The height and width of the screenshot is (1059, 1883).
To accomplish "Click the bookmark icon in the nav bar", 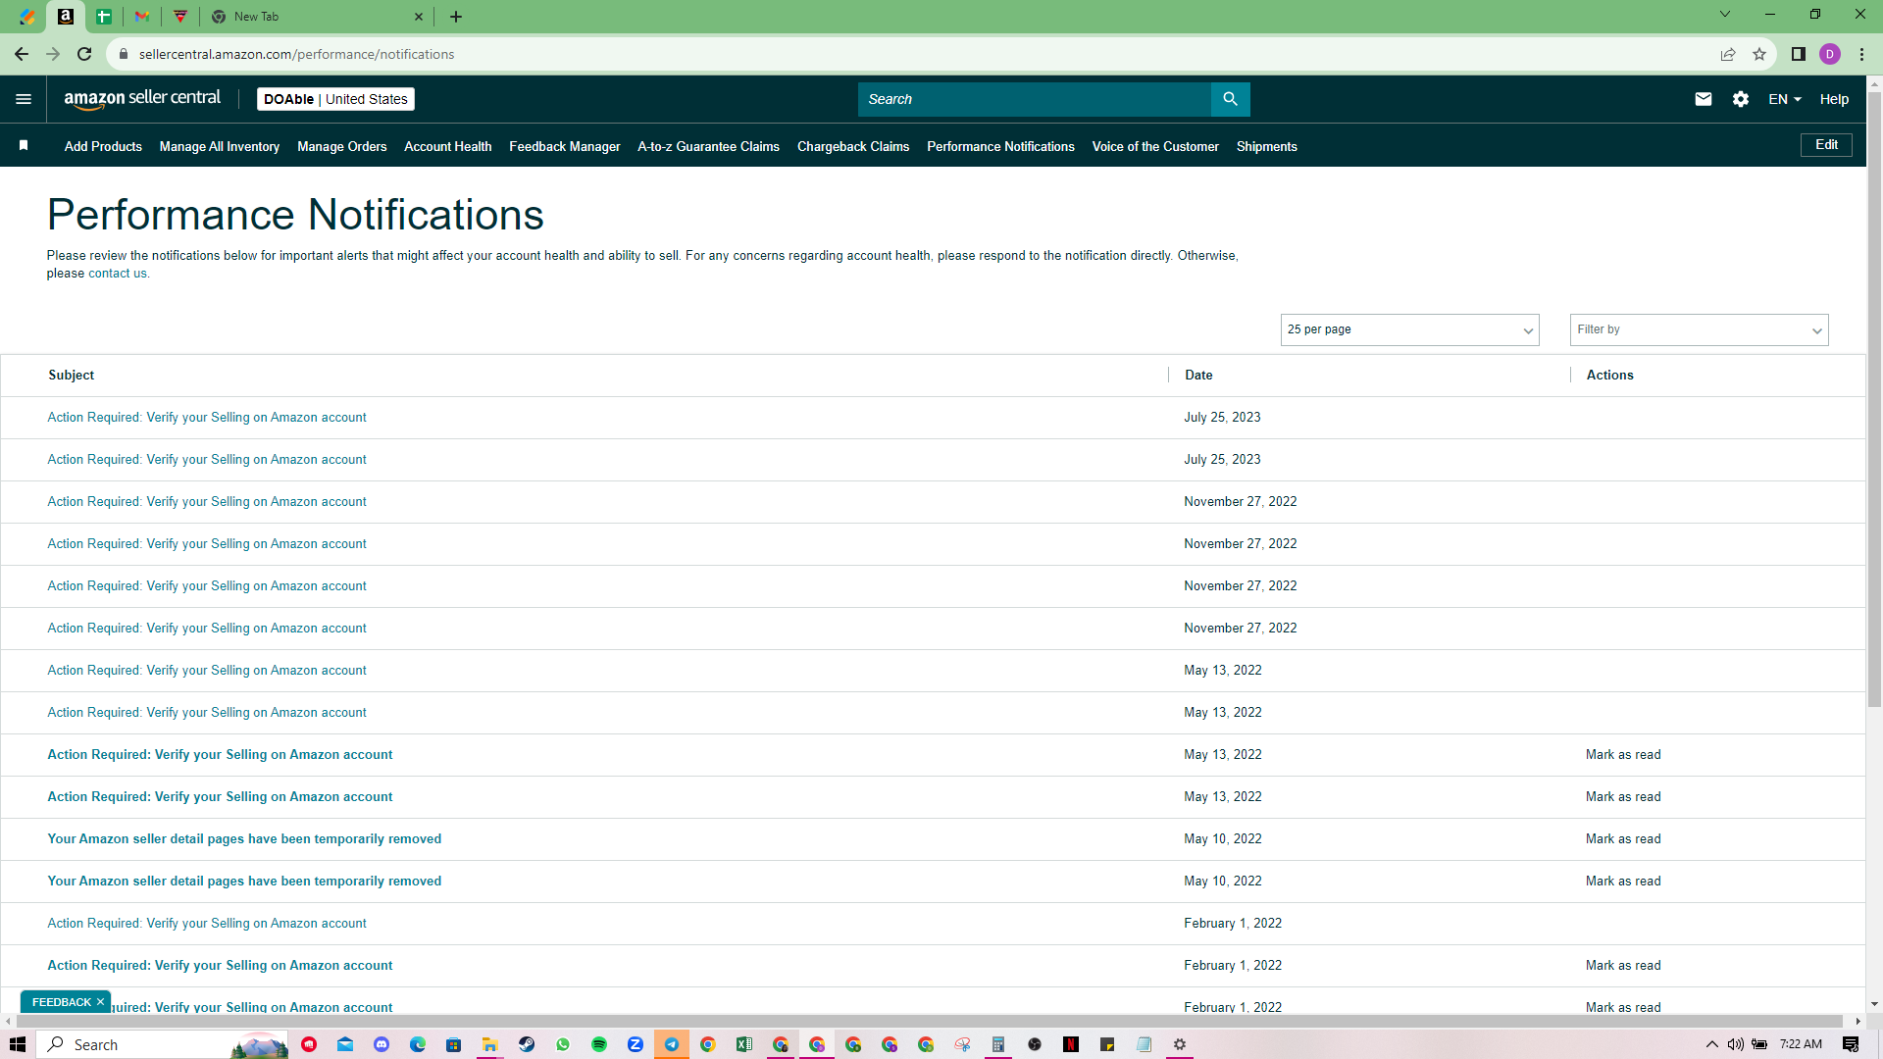I will click(24, 146).
